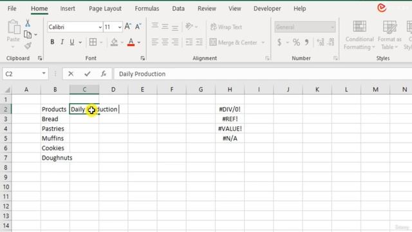Open Format as Table menu
Viewport: 412px width, 232px height.
click(389, 35)
